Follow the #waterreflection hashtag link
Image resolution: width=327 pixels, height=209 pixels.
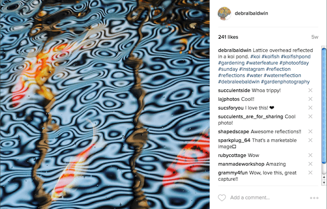[x=282, y=75]
